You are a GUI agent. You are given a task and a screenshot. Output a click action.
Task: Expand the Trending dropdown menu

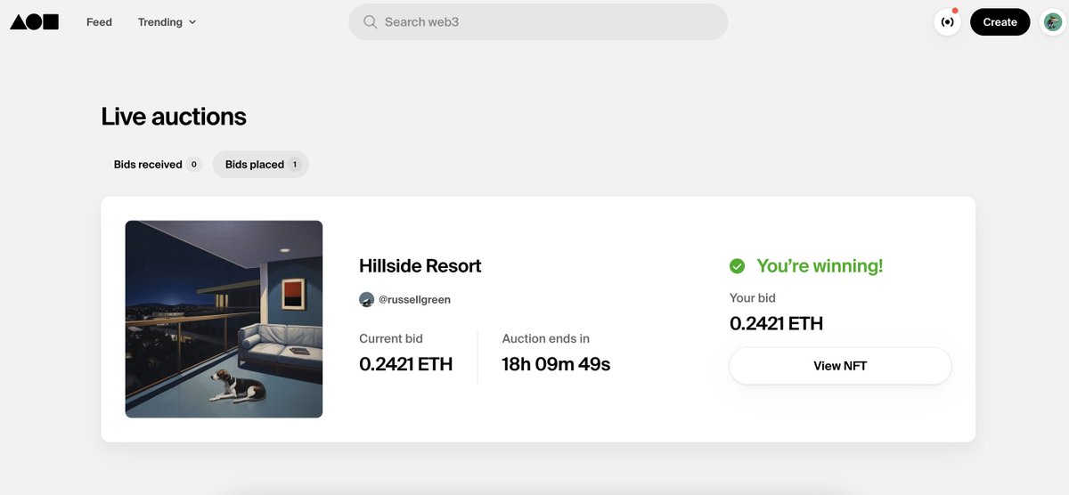click(x=167, y=22)
